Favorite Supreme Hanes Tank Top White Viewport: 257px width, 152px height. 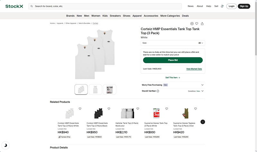click(166, 109)
